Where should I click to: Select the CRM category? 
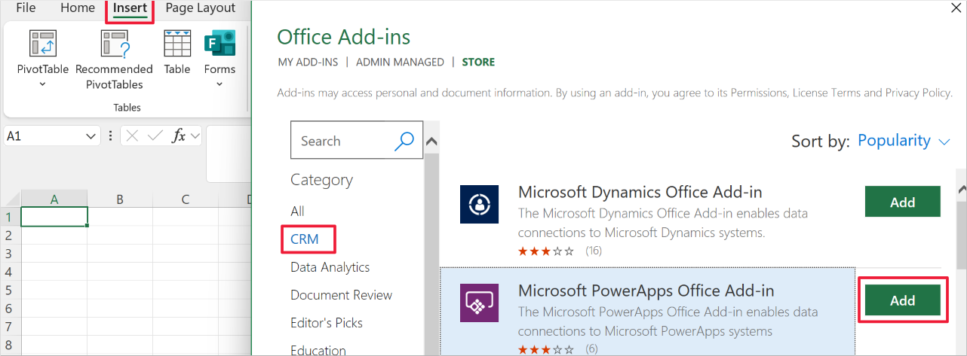pos(305,239)
